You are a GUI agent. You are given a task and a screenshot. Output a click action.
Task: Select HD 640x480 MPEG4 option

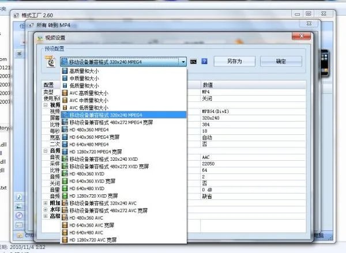[x=123, y=144]
